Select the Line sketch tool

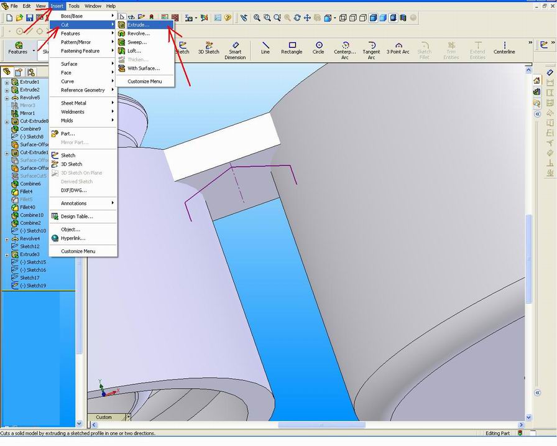click(265, 45)
